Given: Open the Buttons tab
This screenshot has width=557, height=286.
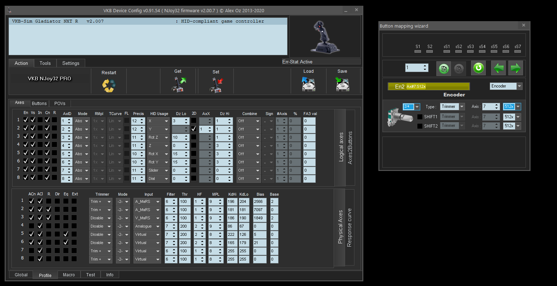Looking at the screenshot, I should click(39, 104).
